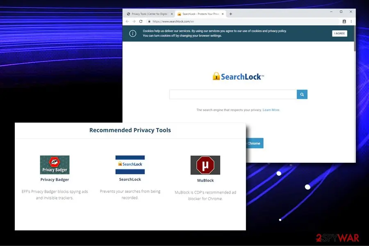The height and width of the screenshot is (246, 369).
Task: Close the browser window
Action: coord(351,11)
